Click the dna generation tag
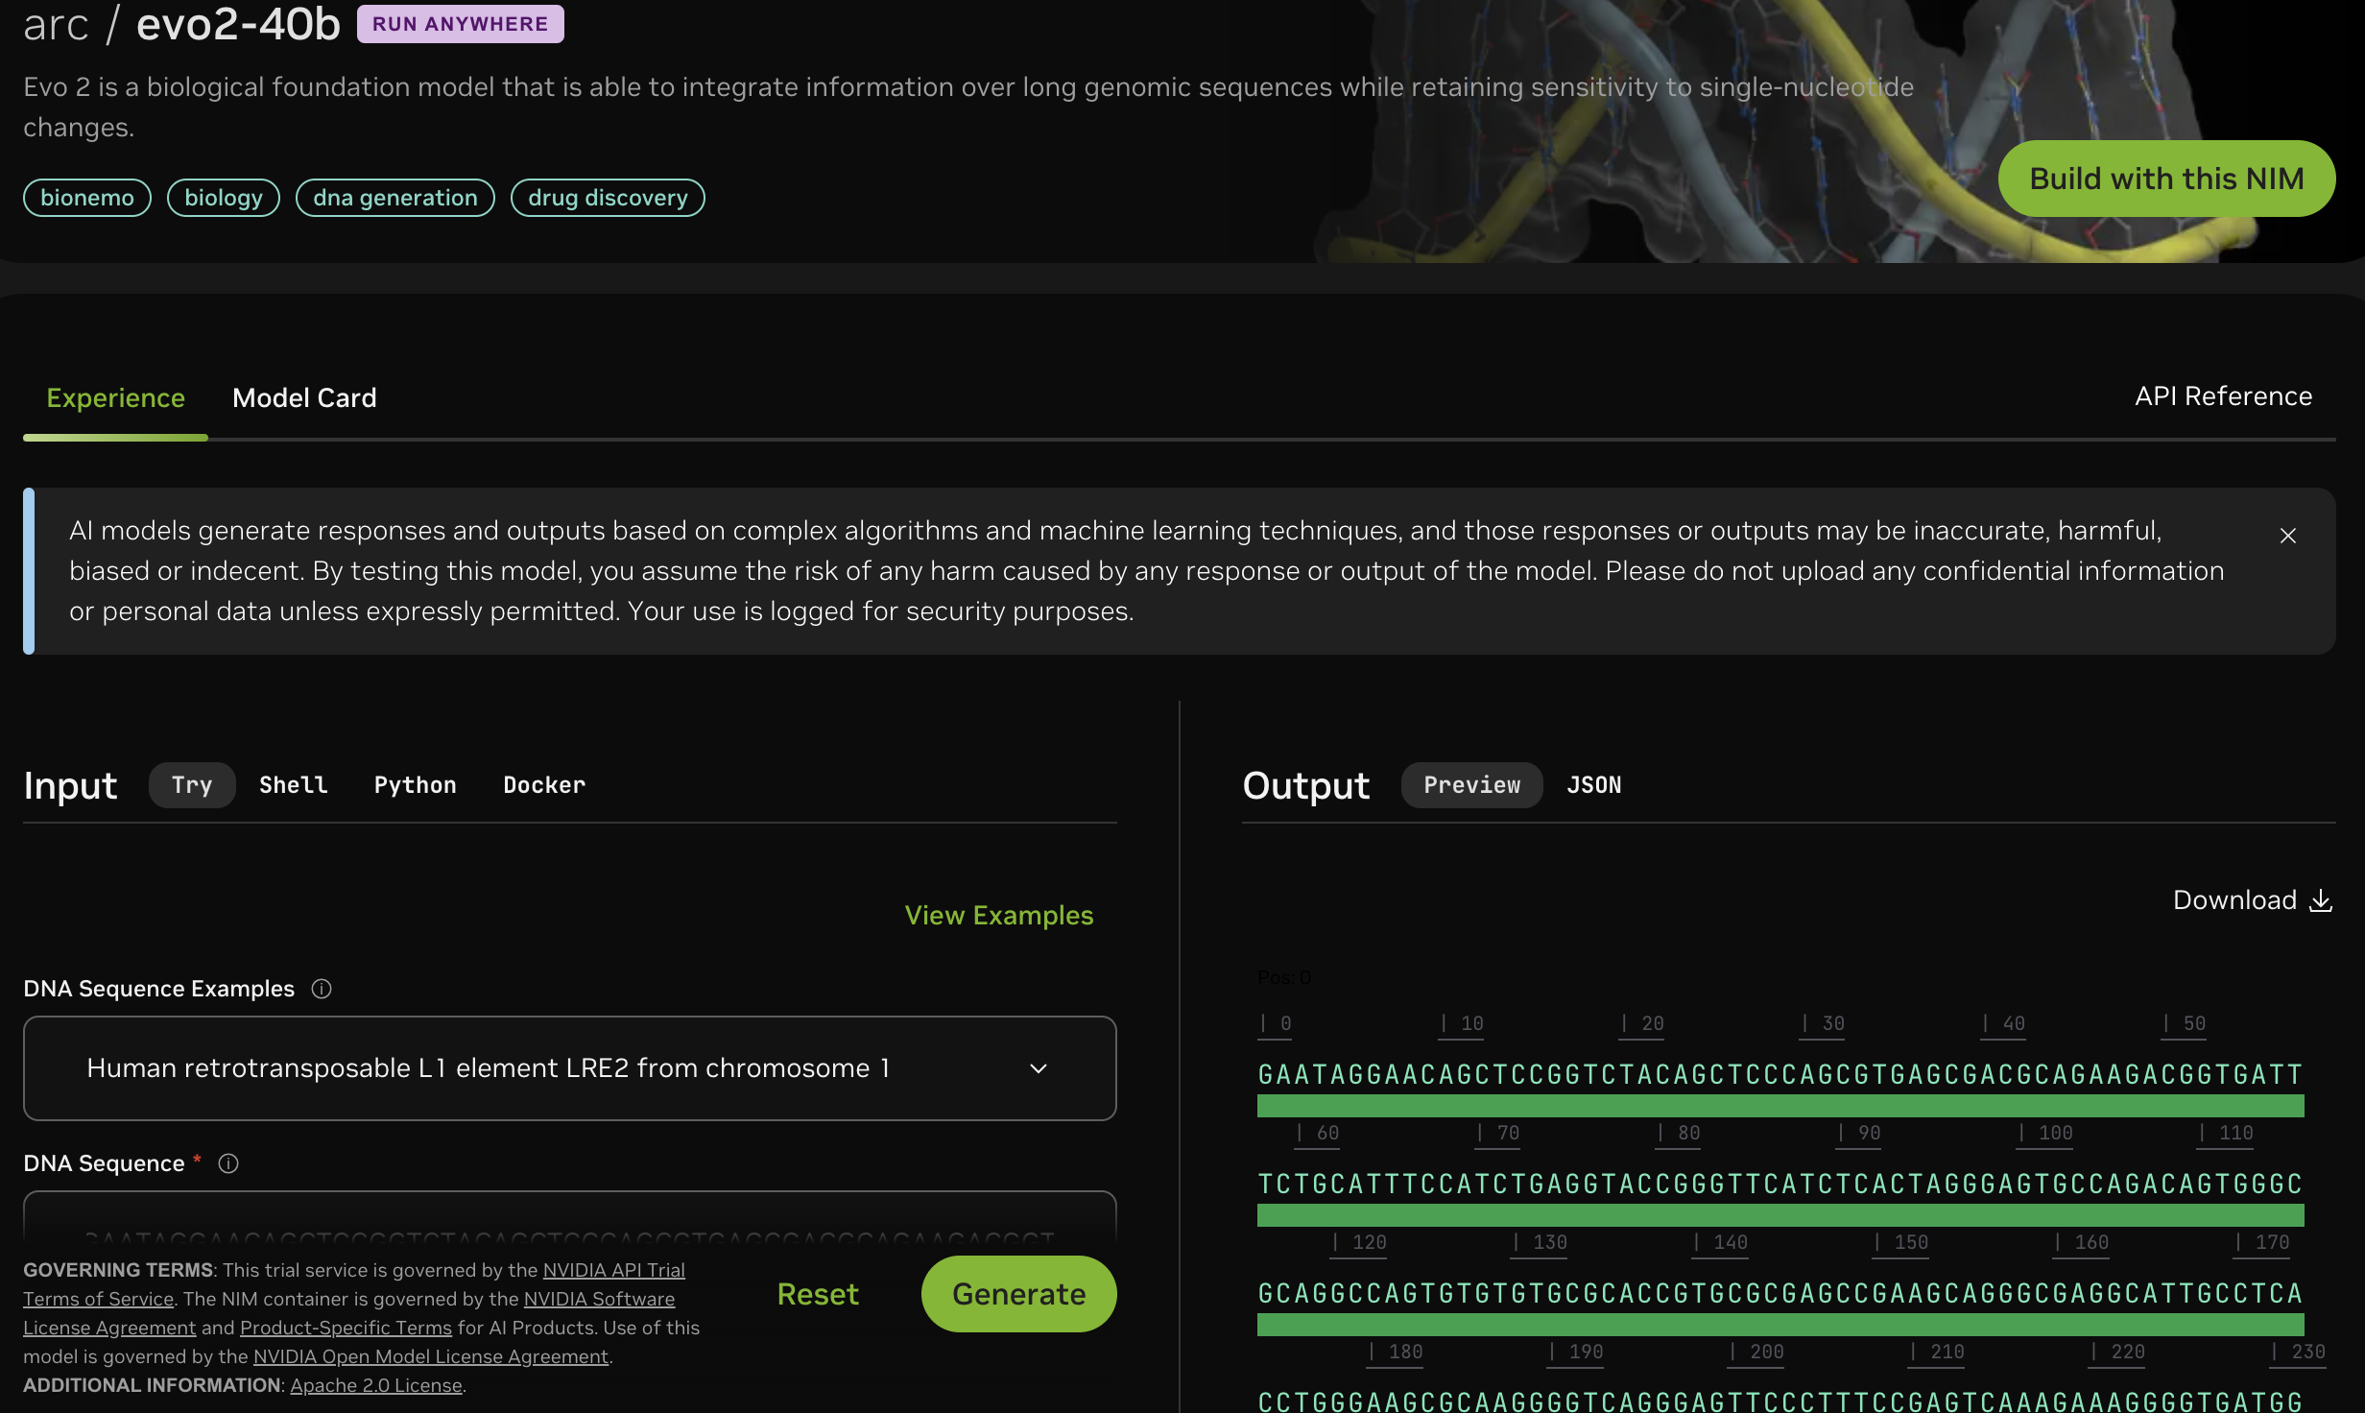The image size is (2365, 1413). pyautogui.click(x=394, y=198)
